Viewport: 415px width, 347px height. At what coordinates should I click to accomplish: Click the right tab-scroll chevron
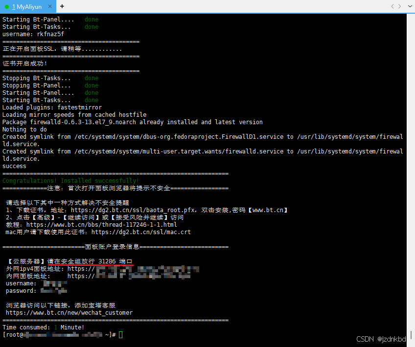point(400,6)
